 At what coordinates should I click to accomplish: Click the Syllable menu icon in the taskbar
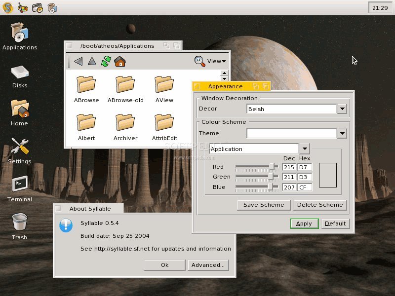tap(7, 8)
